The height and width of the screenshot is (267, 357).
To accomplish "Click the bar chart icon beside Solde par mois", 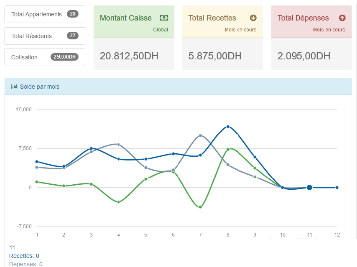I will pyautogui.click(x=14, y=87).
